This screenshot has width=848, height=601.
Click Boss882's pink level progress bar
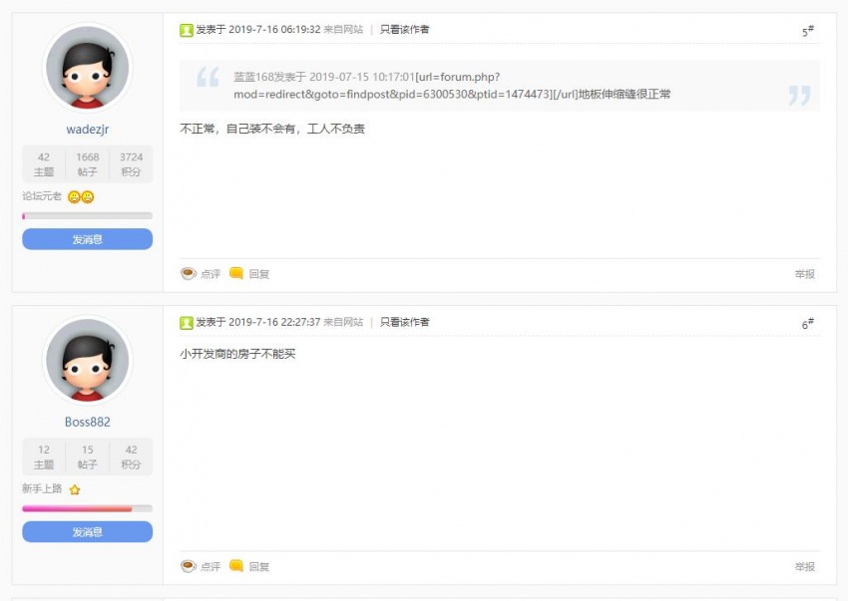coord(87,507)
